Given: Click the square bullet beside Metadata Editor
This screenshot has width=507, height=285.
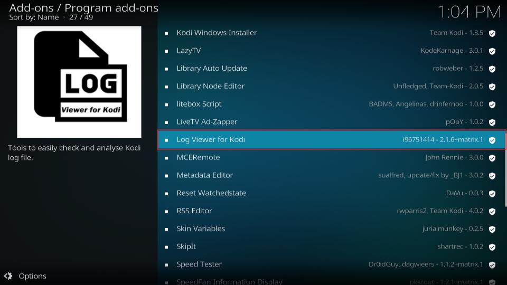Looking at the screenshot, I should [x=166, y=176].
